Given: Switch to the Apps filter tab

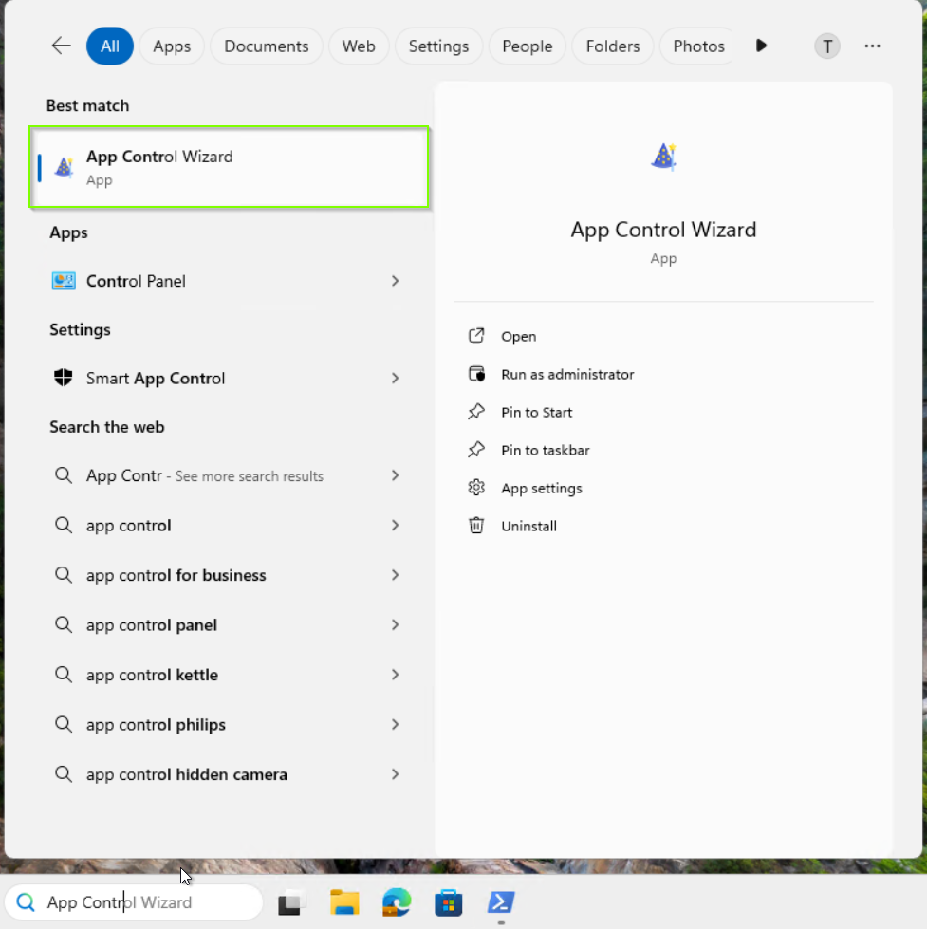Looking at the screenshot, I should 172,46.
